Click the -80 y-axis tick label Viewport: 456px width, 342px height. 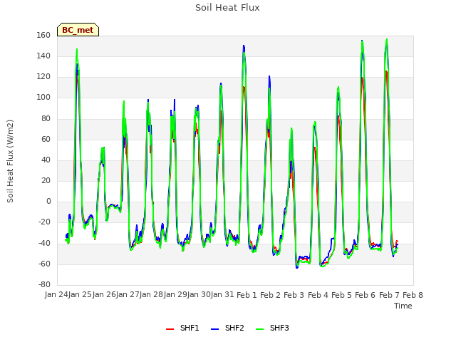tap(44, 284)
